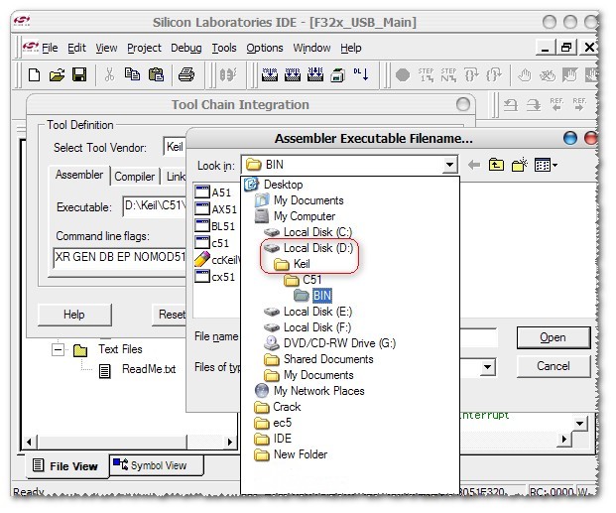
Task: Open the Debug menu
Action: 186,48
